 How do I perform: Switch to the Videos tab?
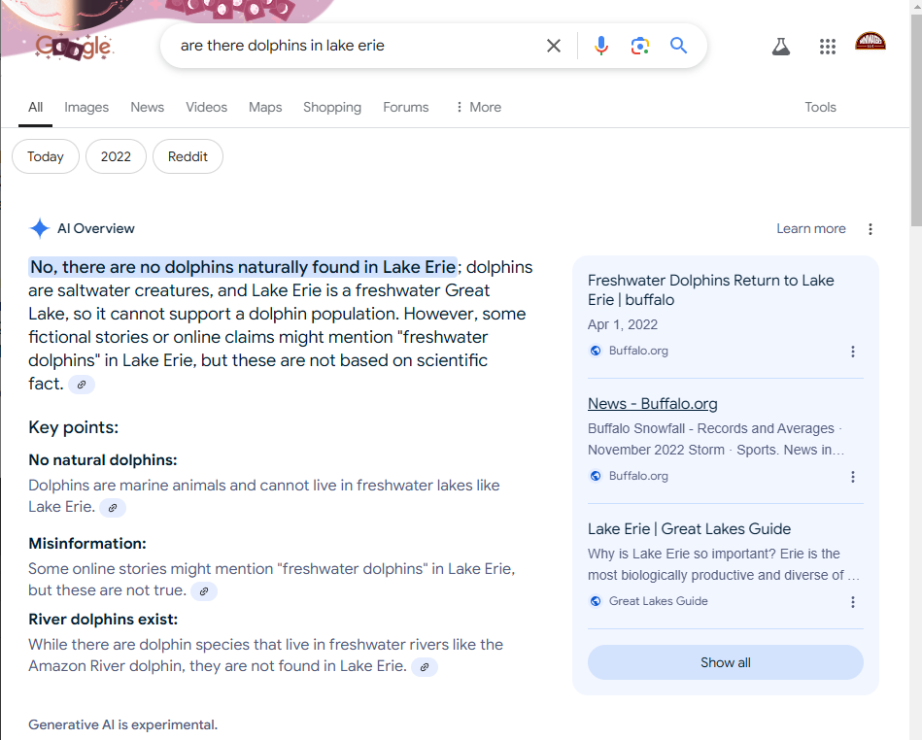pyautogui.click(x=206, y=107)
